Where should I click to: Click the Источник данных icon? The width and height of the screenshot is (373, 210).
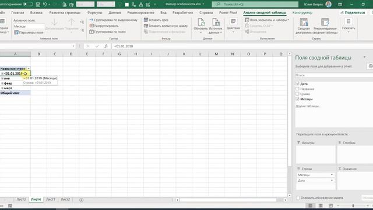215,22
